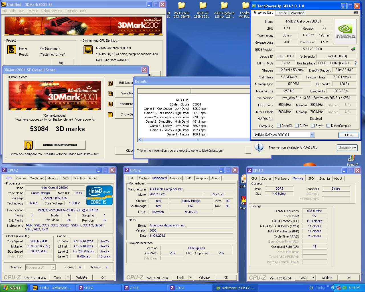Click the Intel Core i5 logo in CPU-Z
365x292 pixels.
[100, 196]
